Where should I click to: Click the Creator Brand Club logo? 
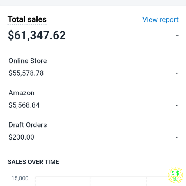(x=175, y=175)
